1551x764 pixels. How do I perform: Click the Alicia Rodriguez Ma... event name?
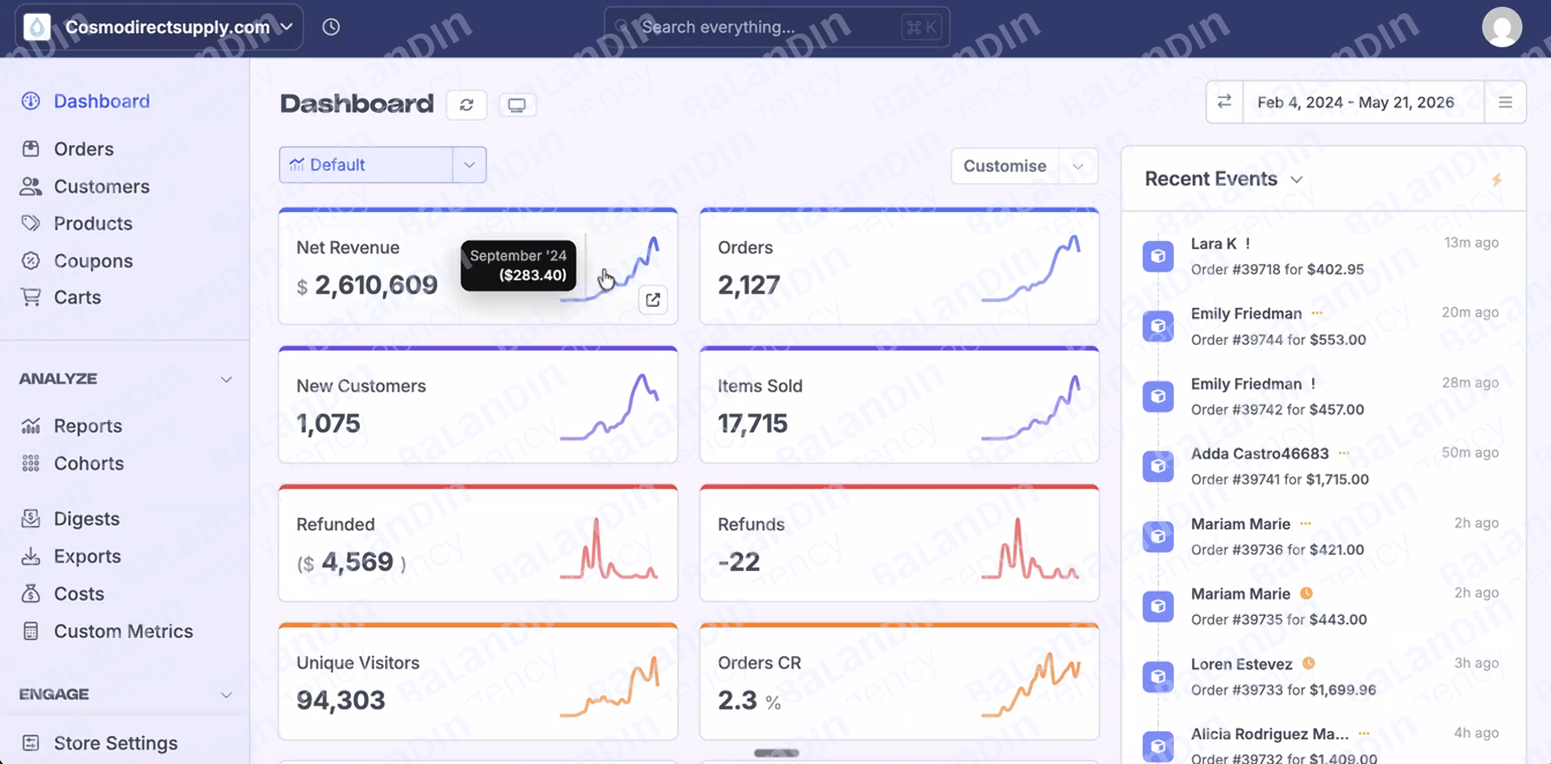1269,734
